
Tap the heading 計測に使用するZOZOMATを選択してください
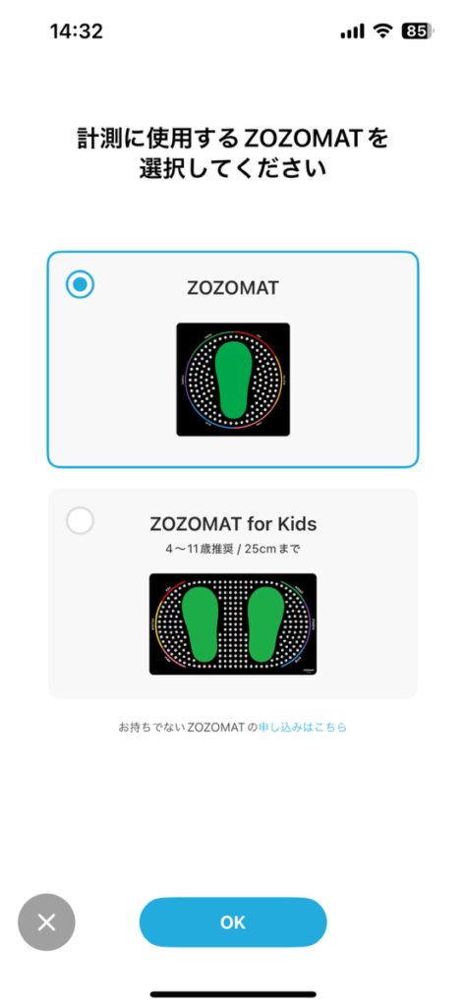click(233, 154)
